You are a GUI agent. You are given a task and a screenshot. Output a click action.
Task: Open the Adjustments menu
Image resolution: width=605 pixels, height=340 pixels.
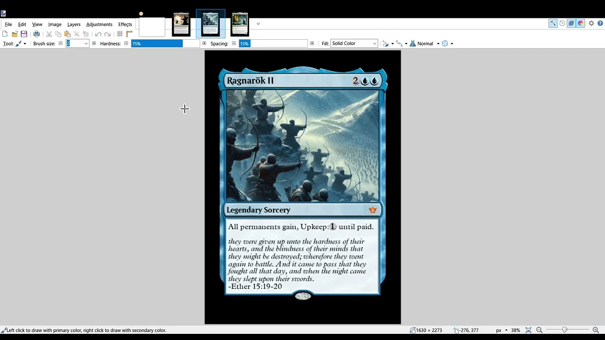tap(99, 24)
